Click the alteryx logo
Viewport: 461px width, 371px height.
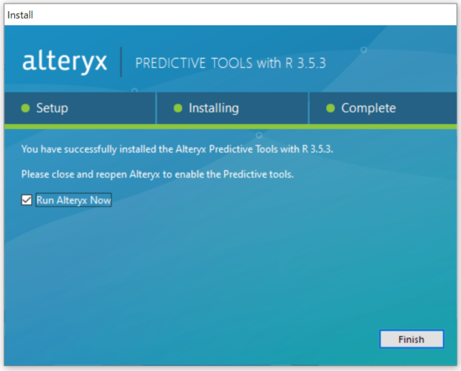coord(65,62)
